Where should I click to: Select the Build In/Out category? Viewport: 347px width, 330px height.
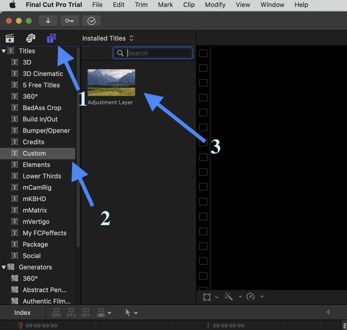38,119
